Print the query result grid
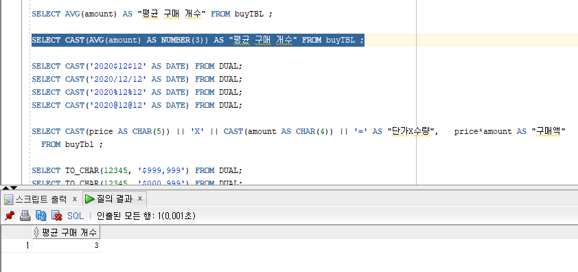Viewport: 578px width, 272px height. click(x=25, y=216)
